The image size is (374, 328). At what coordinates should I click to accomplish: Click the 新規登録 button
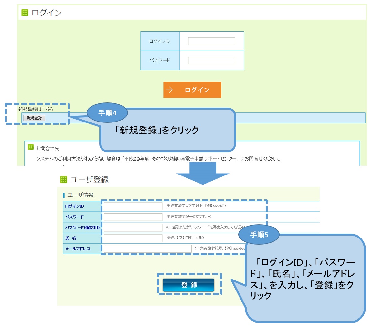(34, 118)
